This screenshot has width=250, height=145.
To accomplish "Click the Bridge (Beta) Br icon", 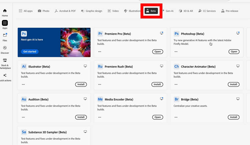I will [176, 99].
